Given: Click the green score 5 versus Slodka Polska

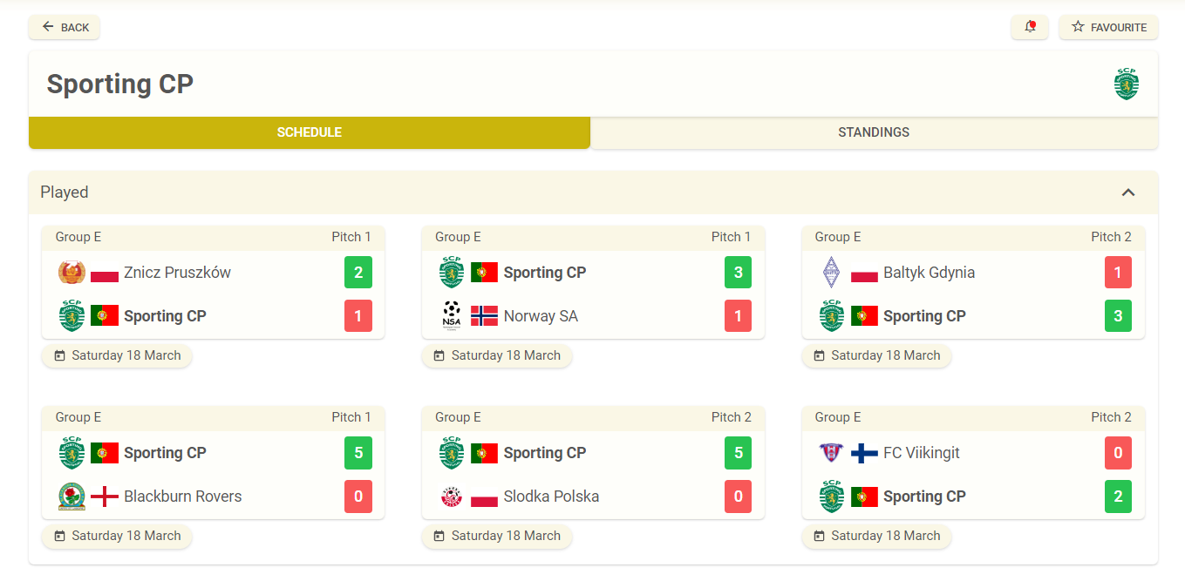Looking at the screenshot, I should pos(738,453).
